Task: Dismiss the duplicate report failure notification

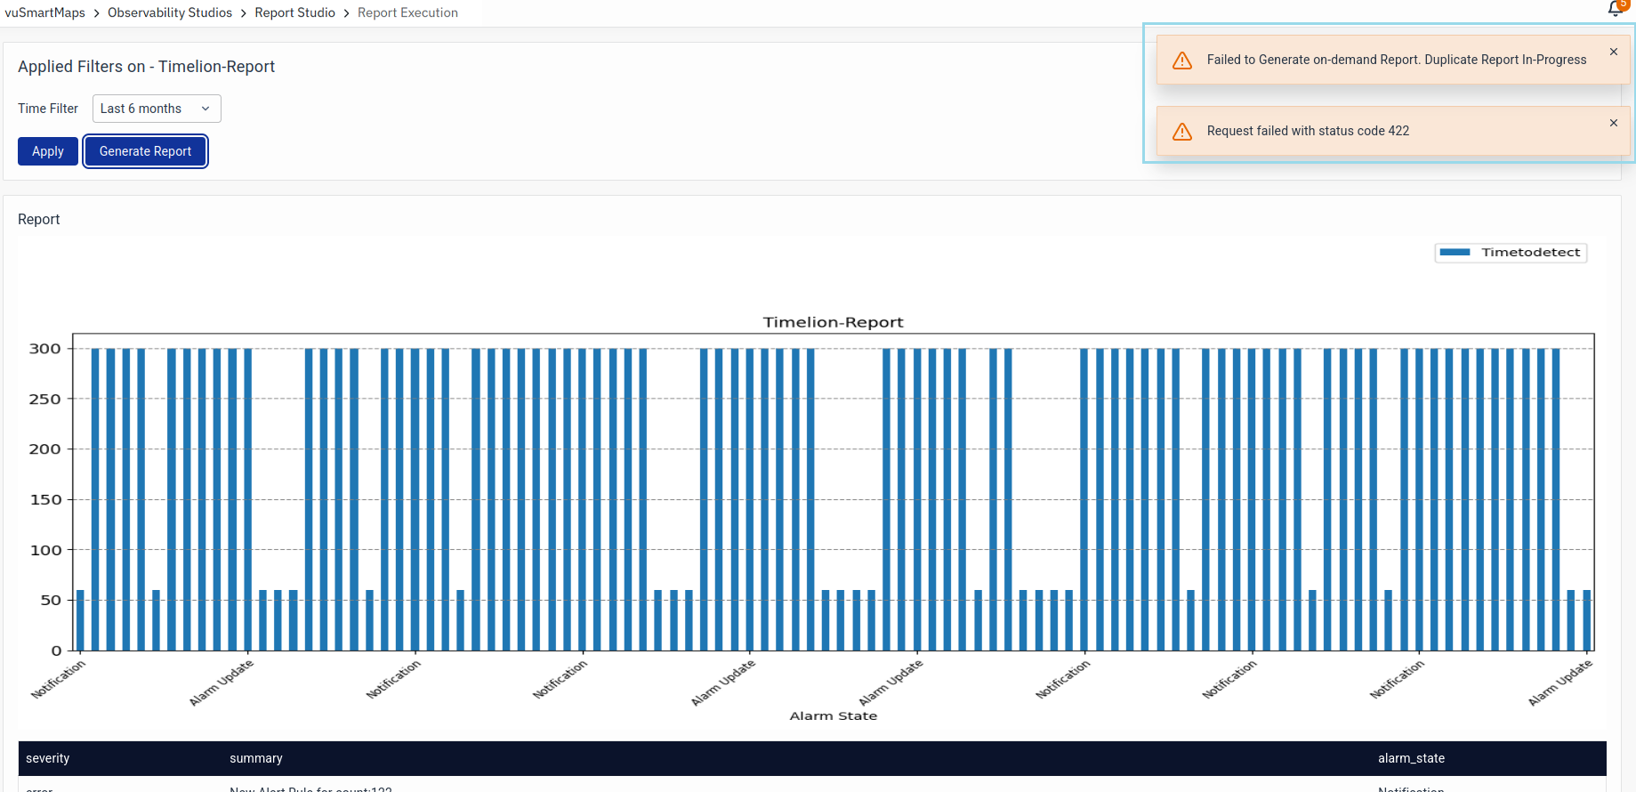Action: (x=1613, y=53)
